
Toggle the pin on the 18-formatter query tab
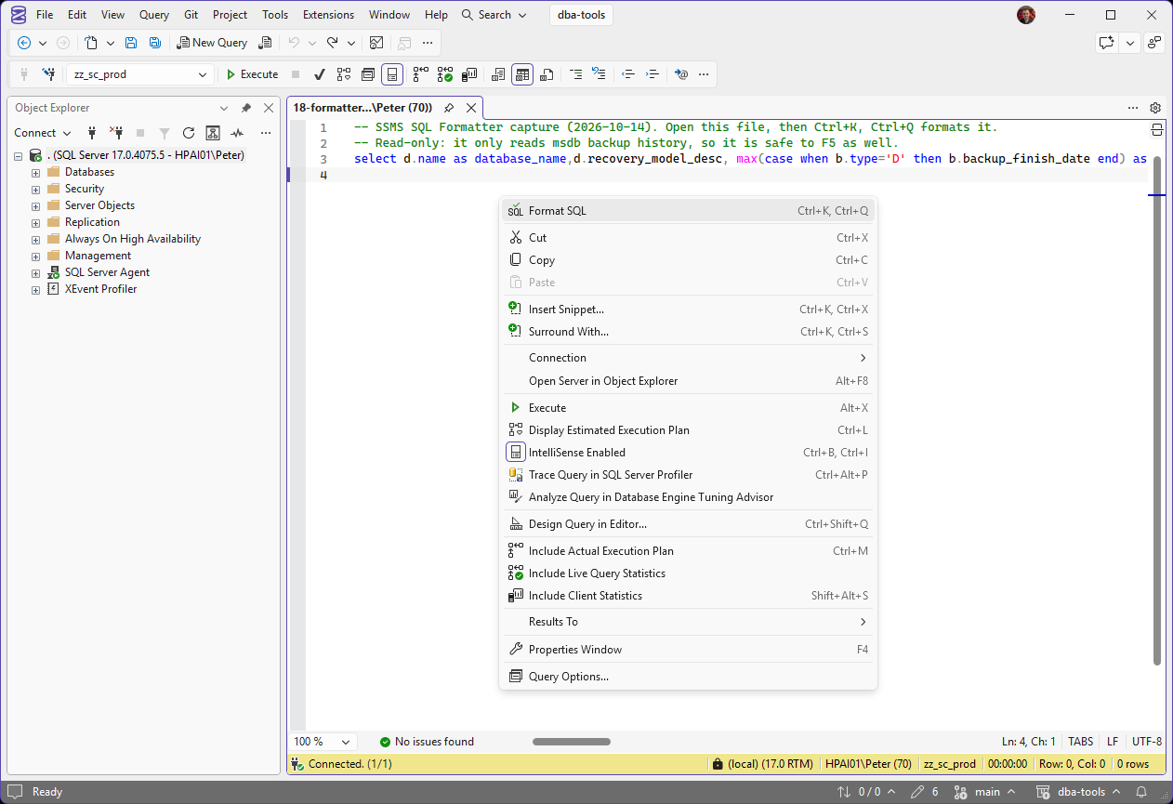(449, 108)
